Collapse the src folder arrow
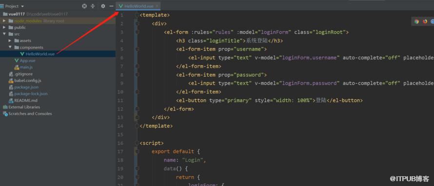This screenshot has width=434, height=186. pyautogui.click(x=4, y=34)
